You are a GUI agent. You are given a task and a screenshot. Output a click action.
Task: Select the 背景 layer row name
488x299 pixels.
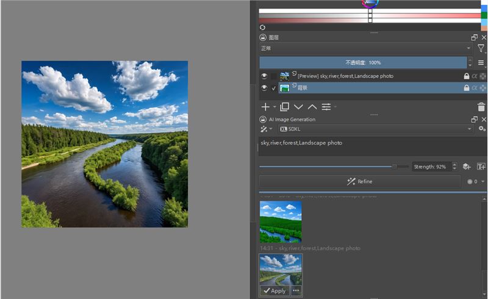[x=302, y=88]
